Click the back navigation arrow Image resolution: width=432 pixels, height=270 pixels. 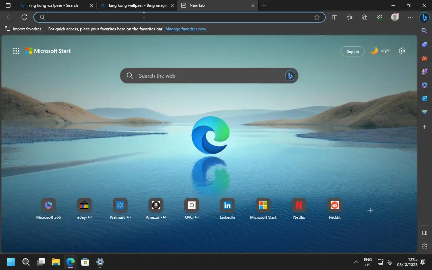pos(9,17)
